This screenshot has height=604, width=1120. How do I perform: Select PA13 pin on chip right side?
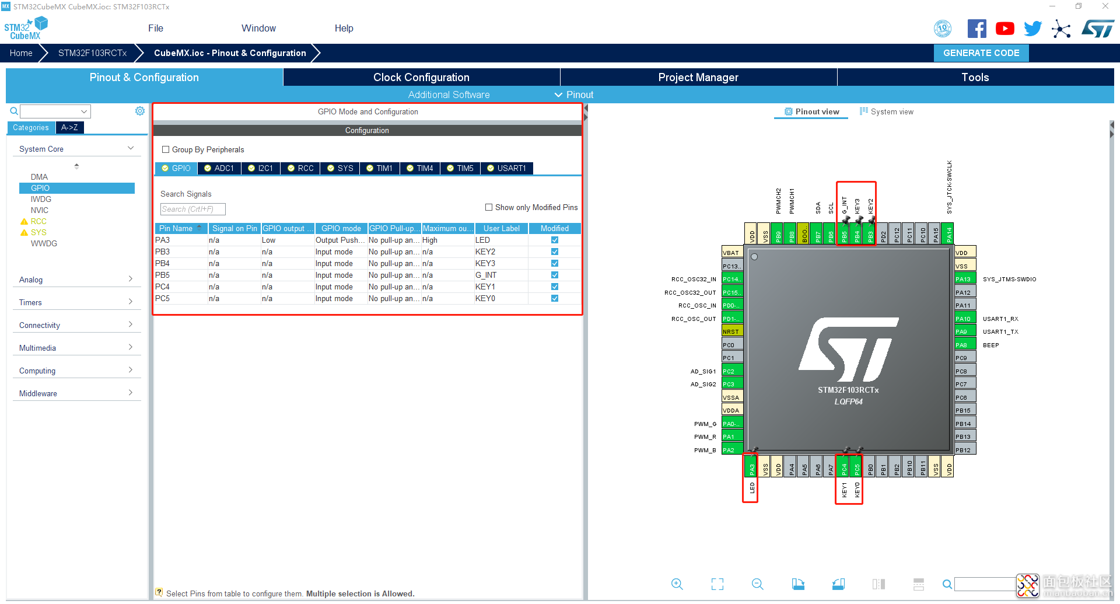click(x=965, y=279)
